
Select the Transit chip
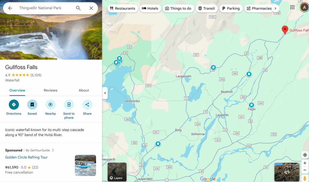pos(206,8)
